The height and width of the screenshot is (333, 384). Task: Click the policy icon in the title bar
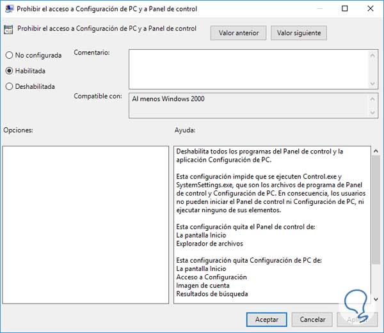tap(8, 9)
